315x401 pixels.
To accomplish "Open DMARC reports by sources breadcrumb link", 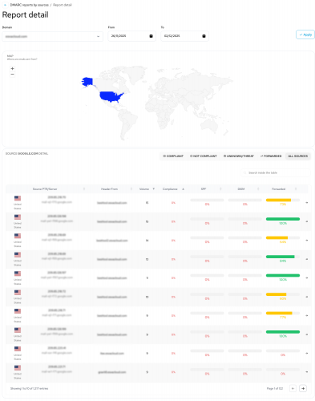I will (30, 5).
